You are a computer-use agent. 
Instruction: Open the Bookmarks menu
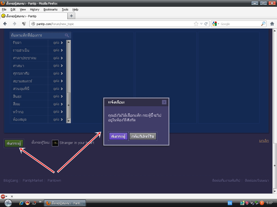[x=51, y=9]
